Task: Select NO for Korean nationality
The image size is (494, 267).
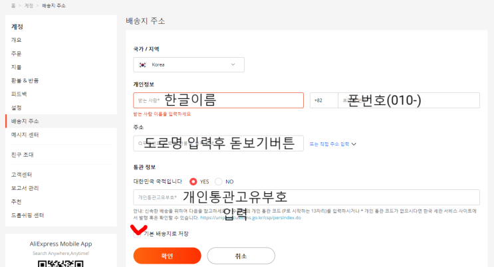Action: 218,181
